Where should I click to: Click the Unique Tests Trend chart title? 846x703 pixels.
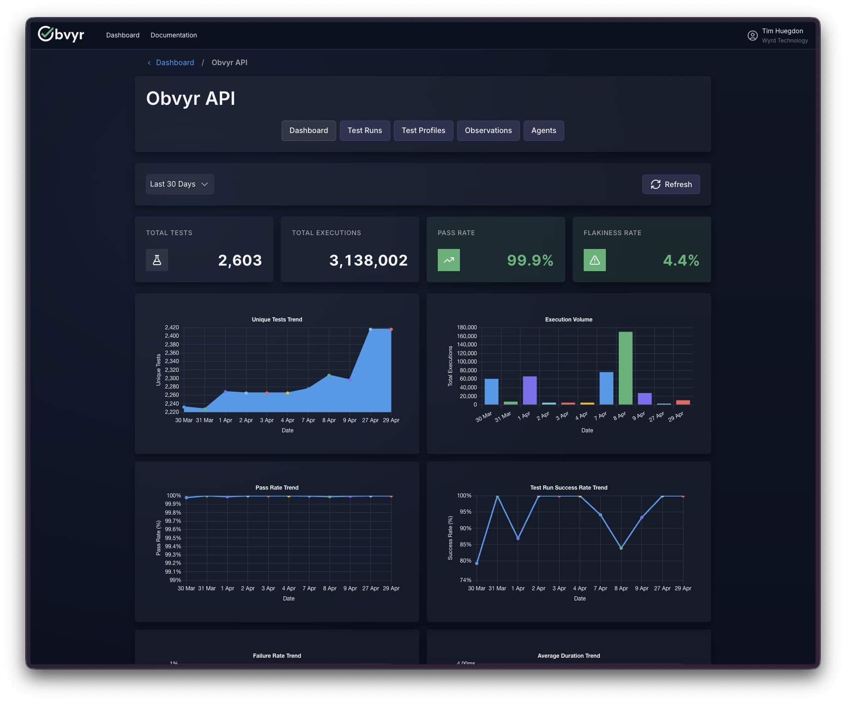[x=277, y=320]
